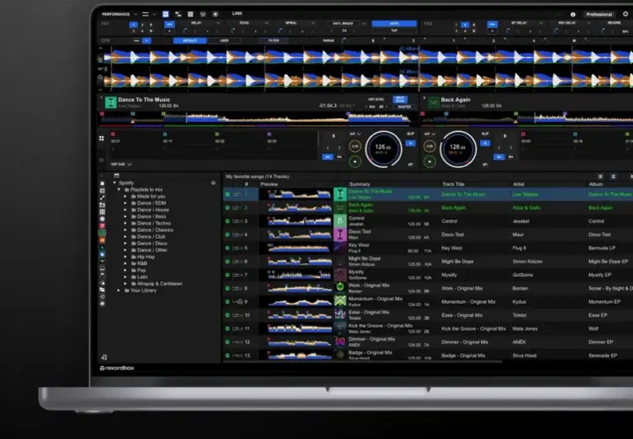Toggle SLIP mode on deck 1
633x439 pixels.
pos(411,133)
